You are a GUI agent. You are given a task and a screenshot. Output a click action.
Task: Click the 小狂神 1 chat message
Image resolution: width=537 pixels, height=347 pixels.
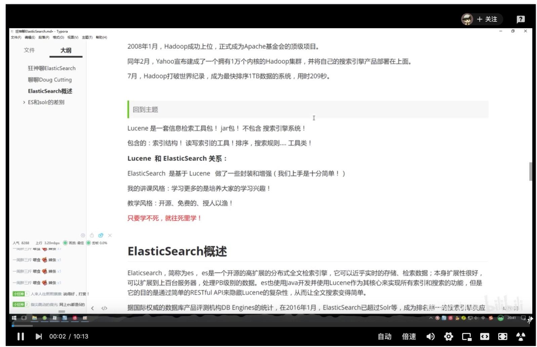[x=50, y=294]
